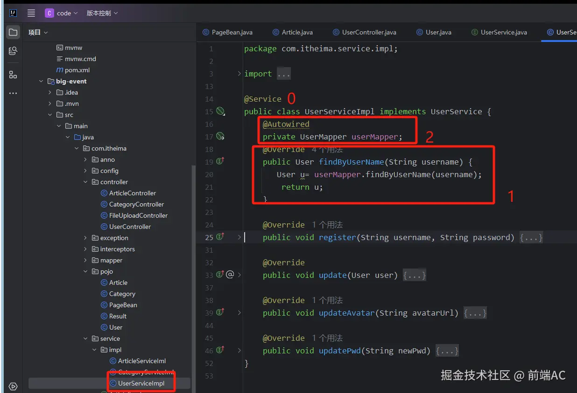Collapse the big-event folder
The image size is (577, 393).
(42, 81)
